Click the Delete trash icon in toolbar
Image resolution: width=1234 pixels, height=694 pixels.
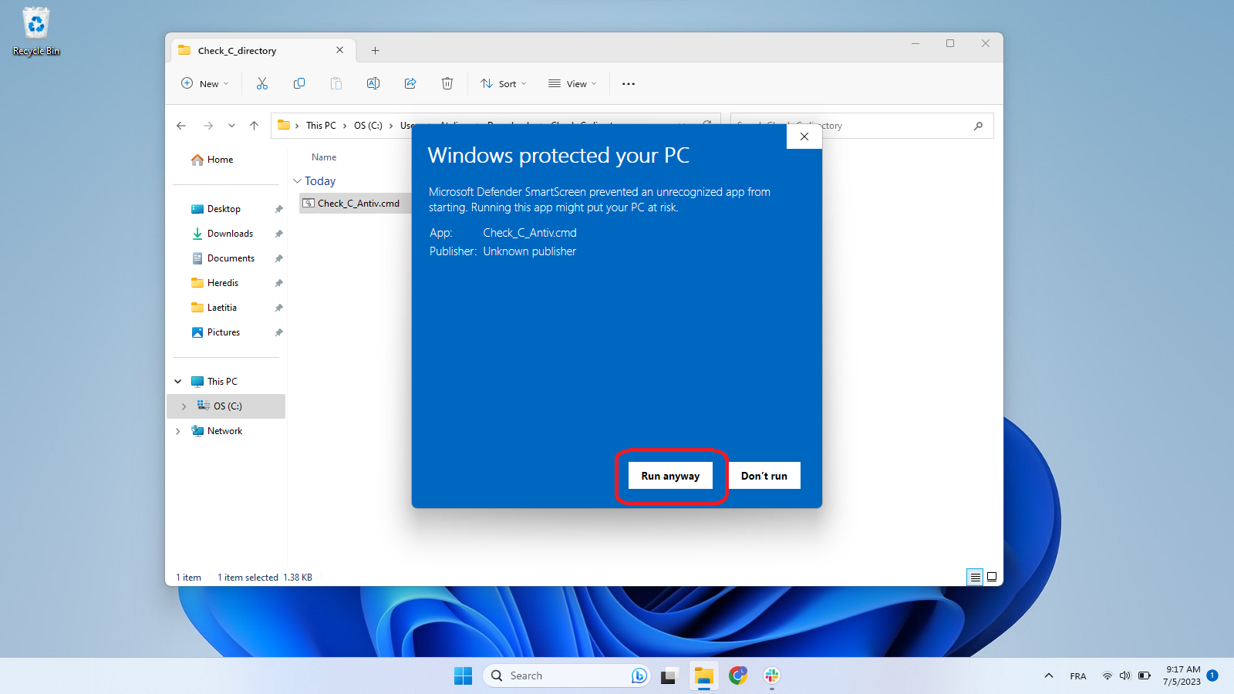pyautogui.click(x=447, y=83)
